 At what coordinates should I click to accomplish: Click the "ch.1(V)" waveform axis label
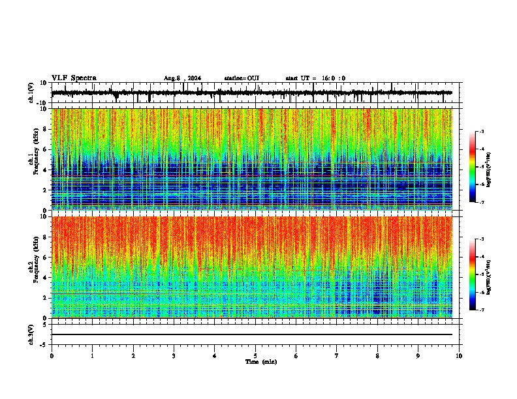31,93
